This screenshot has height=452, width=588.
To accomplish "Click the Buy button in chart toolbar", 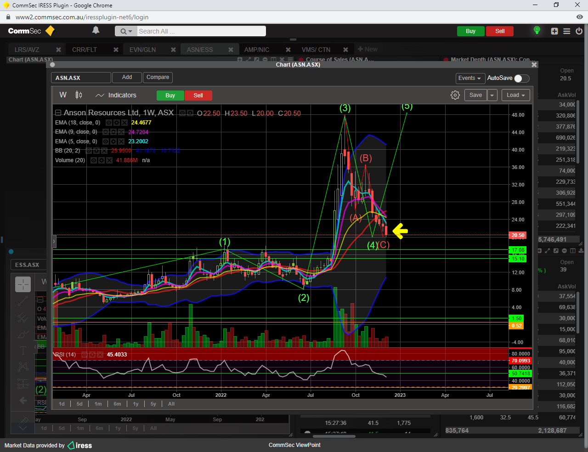I will (x=170, y=96).
